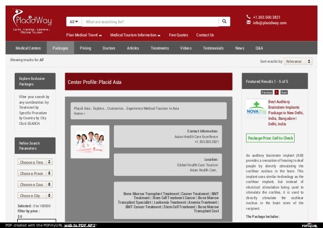
Task: Call phone number +1.303.500.3821 in header
Action: [267, 17]
